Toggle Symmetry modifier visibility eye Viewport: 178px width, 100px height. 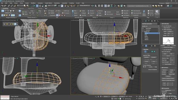tap(143, 30)
